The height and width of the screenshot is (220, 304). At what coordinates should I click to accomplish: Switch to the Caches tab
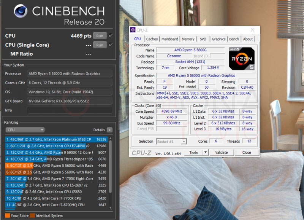(152, 39)
